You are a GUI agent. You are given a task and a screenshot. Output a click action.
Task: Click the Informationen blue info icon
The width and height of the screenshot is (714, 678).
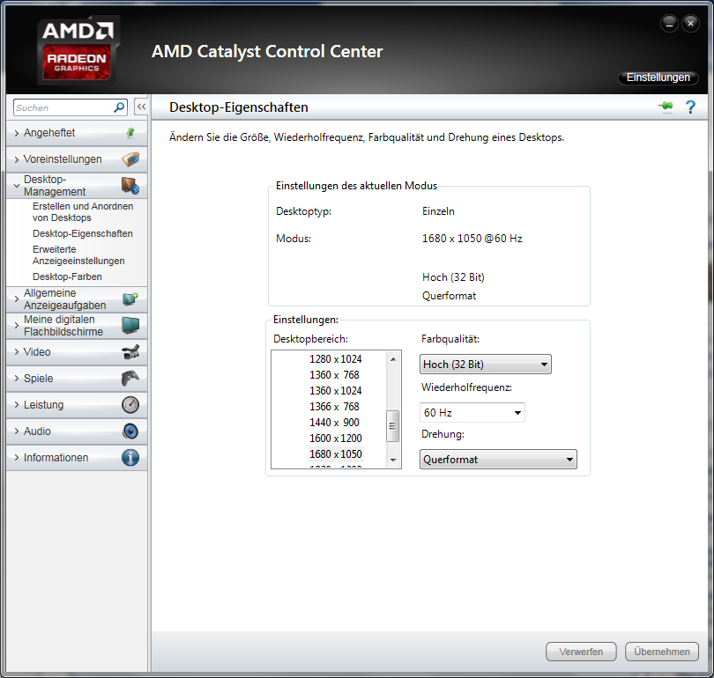tap(130, 458)
